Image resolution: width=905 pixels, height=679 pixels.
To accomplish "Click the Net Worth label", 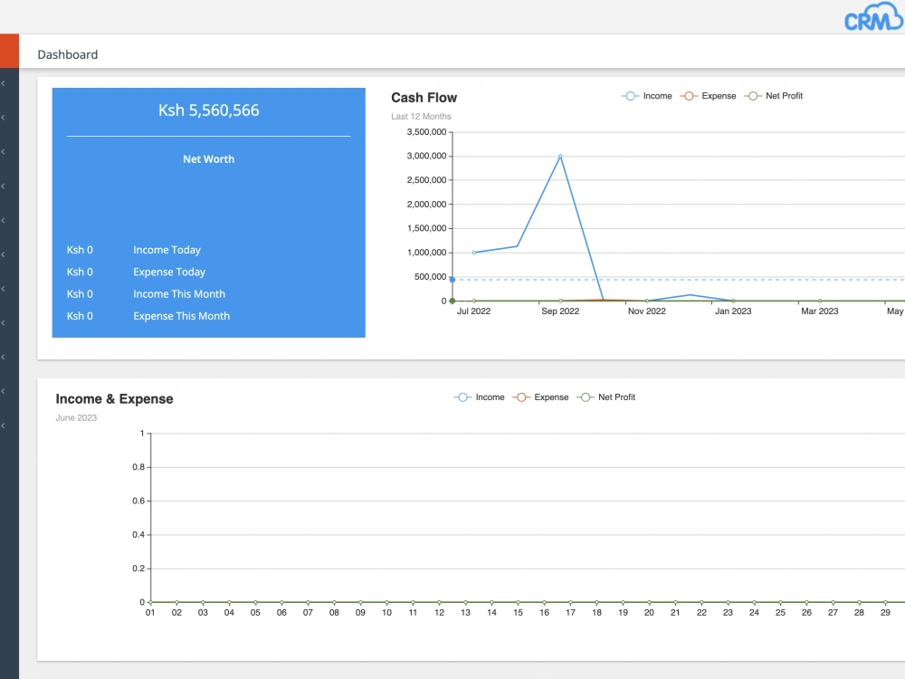I will pos(209,158).
